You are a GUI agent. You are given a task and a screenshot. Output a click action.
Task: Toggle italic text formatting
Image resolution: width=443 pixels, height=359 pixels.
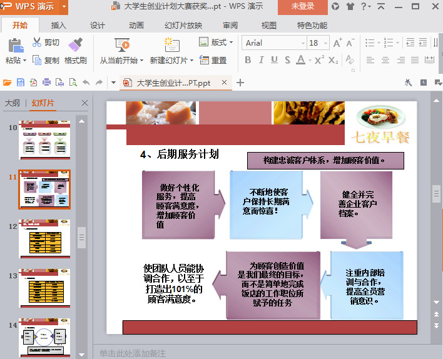click(x=262, y=59)
